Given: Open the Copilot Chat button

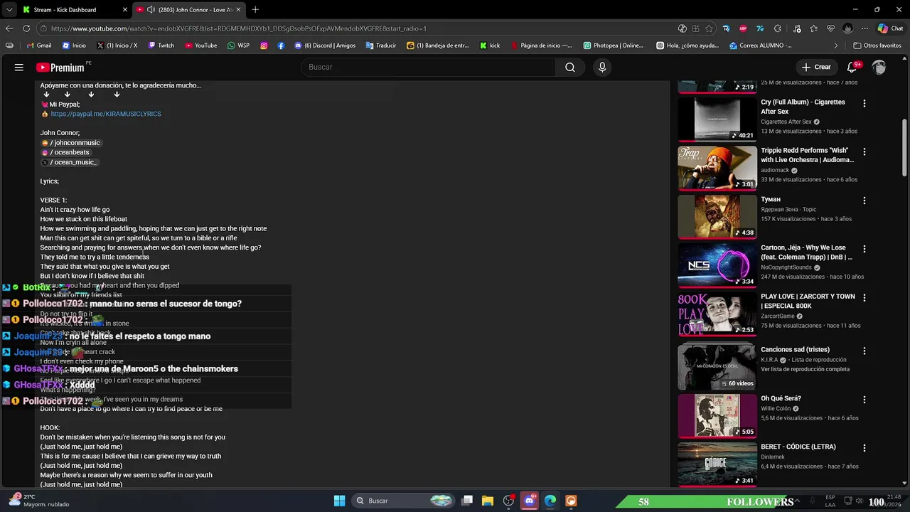Looking at the screenshot, I should pyautogui.click(x=890, y=28).
